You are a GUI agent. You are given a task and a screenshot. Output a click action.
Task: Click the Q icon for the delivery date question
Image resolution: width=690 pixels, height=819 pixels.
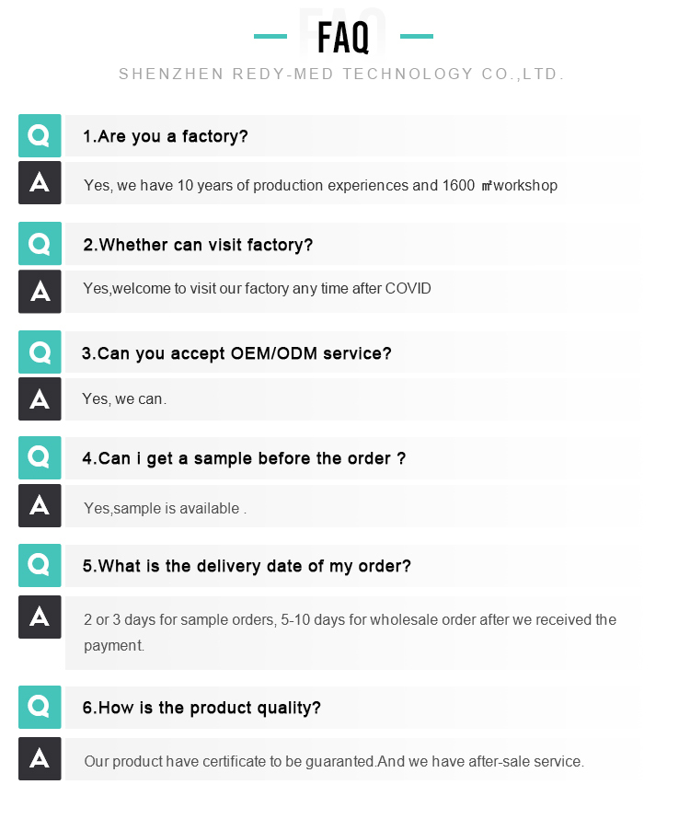(x=40, y=565)
